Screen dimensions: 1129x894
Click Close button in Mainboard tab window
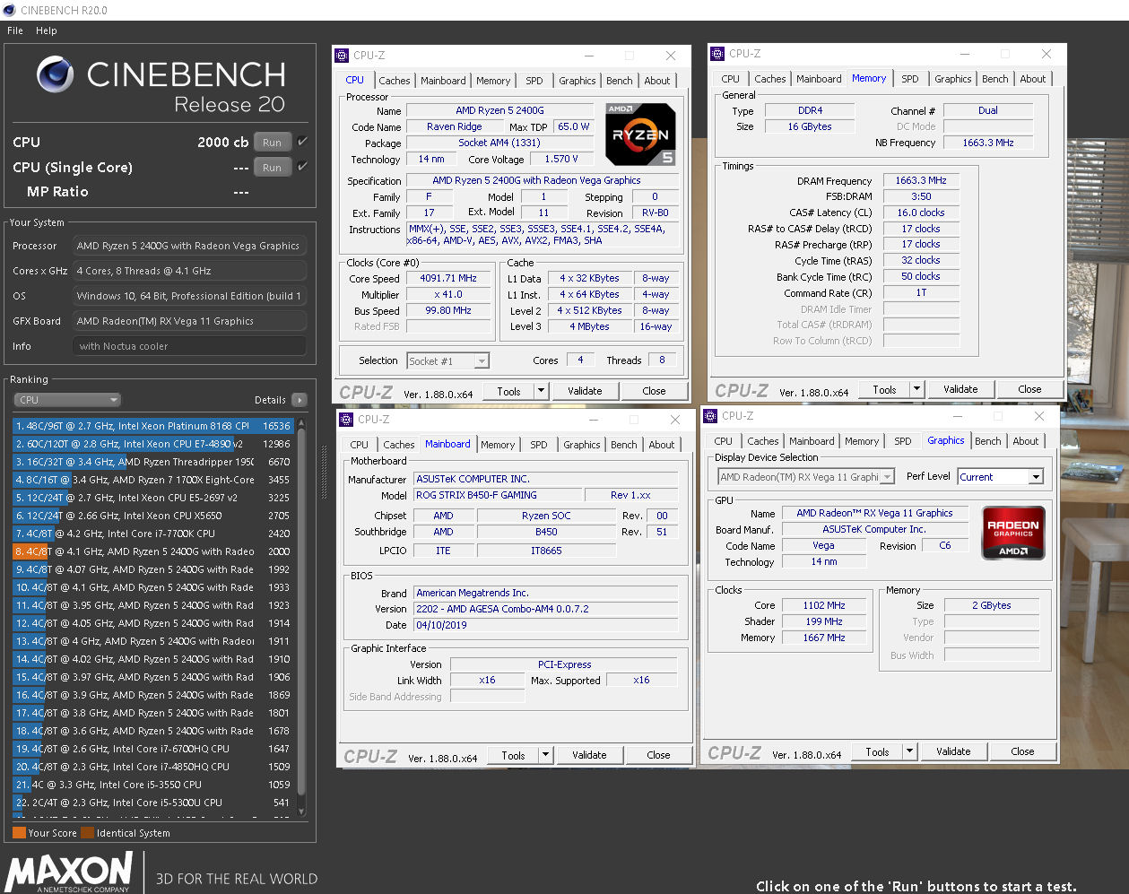click(658, 755)
